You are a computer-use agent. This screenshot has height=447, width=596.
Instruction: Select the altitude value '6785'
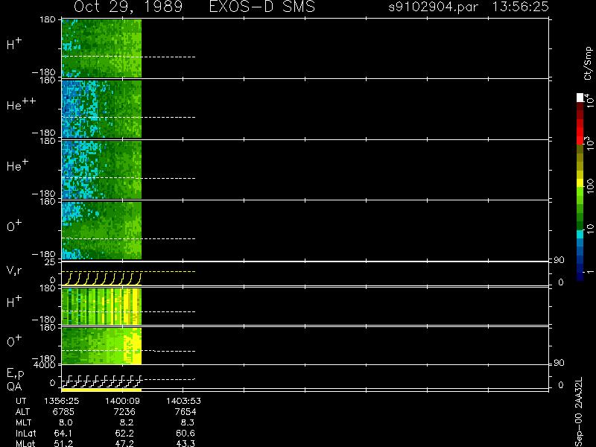[x=64, y=412]
